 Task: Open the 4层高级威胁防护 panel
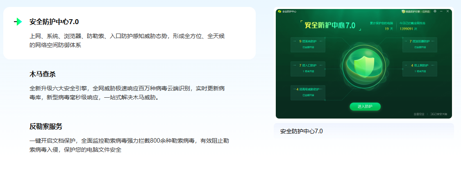click(x=308, y=93)
